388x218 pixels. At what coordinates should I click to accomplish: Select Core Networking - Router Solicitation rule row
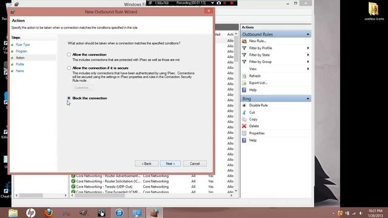[152, 182]
